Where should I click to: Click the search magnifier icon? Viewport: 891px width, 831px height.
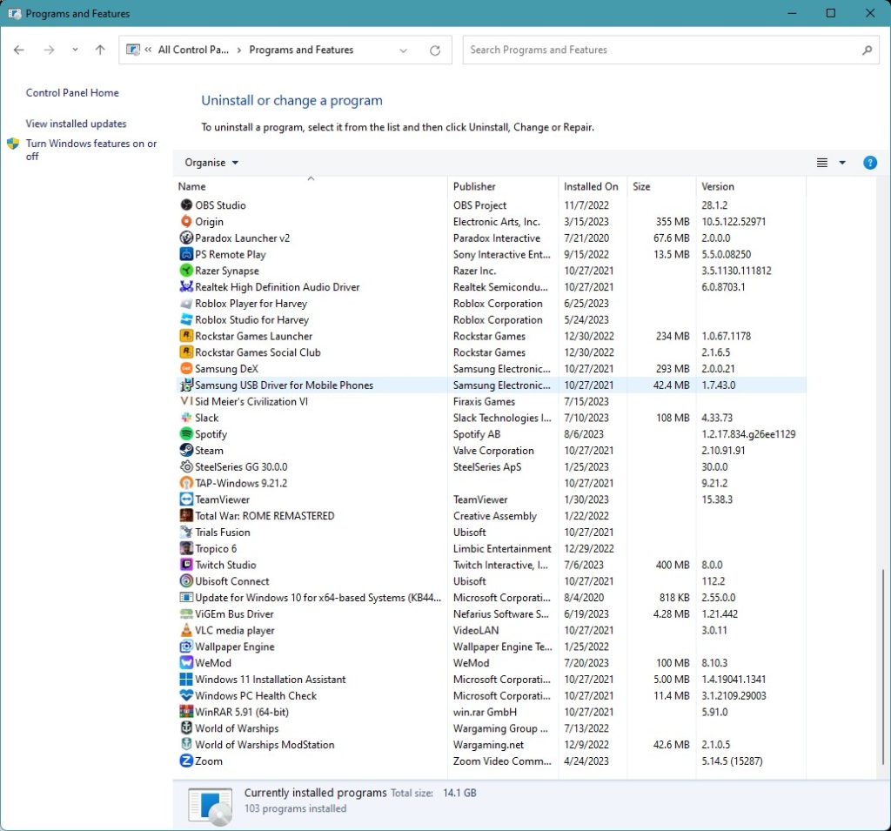point(867,50)
